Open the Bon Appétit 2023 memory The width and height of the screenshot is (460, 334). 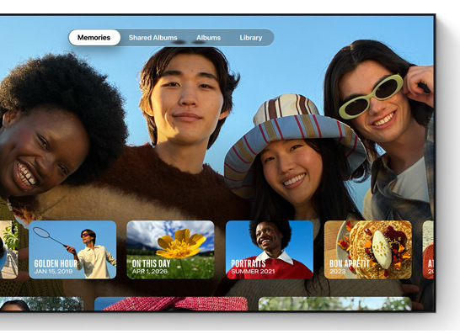pos(368,250)
